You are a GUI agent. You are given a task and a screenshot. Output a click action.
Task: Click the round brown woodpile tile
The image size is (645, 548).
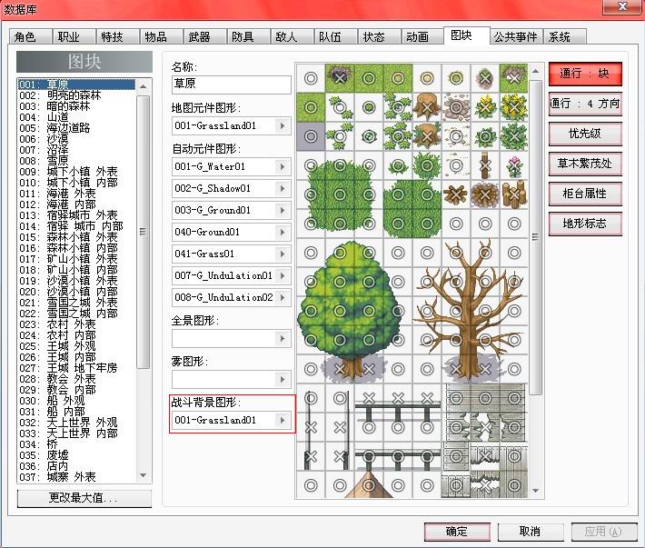(485, 194)
